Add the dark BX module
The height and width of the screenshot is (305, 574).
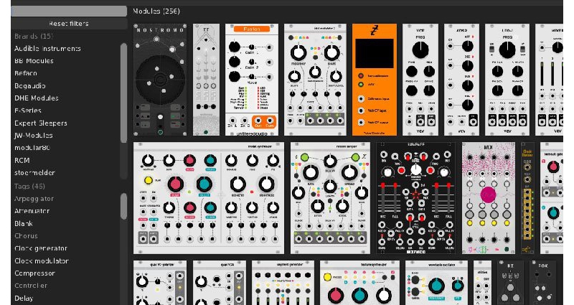(511, 283)
